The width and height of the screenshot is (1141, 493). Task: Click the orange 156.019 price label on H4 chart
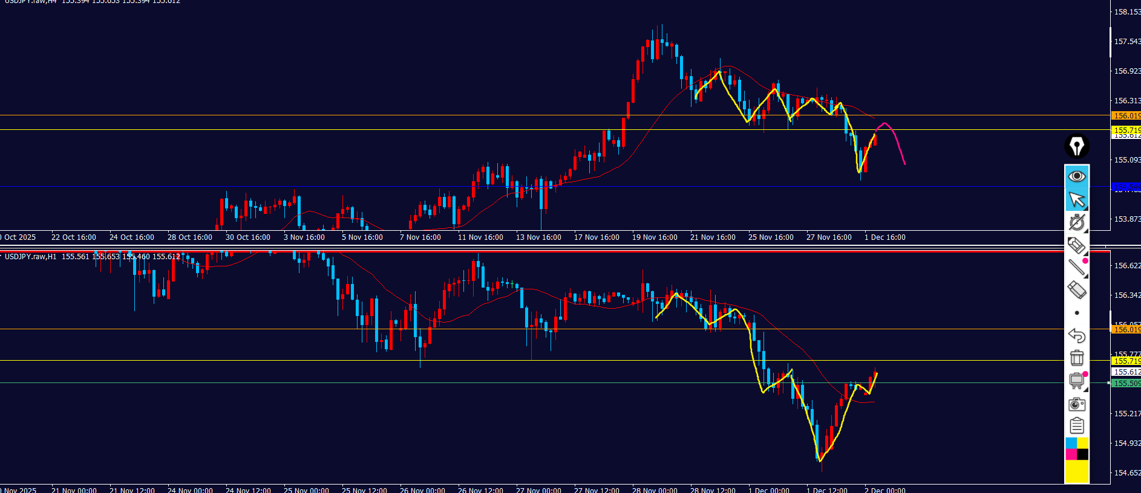tap(1126, 115)
